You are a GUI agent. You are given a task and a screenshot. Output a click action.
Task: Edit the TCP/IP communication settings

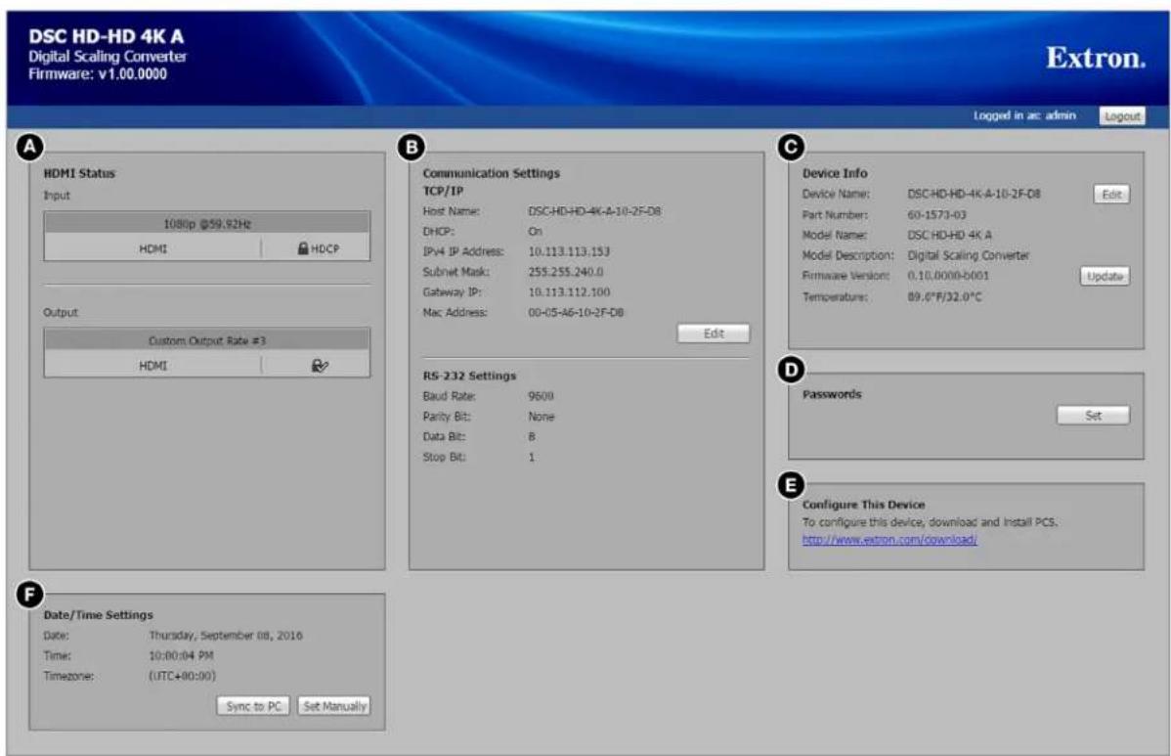point(714,334)
